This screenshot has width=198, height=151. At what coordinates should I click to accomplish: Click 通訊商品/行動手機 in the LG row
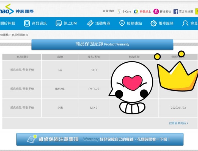[x=22, y=70]
